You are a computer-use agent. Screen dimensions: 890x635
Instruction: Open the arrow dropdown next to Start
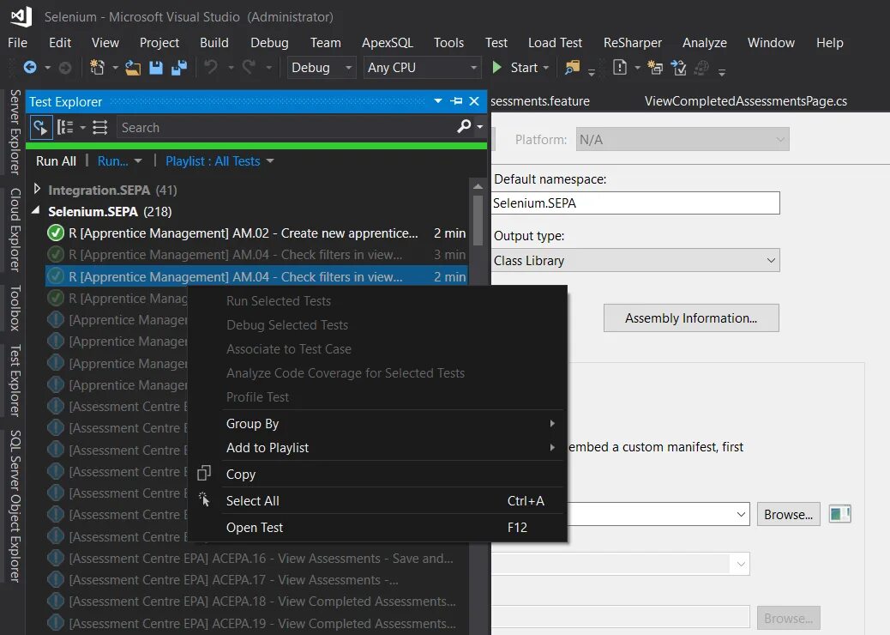pyautogui.click(x=546, y=68)
